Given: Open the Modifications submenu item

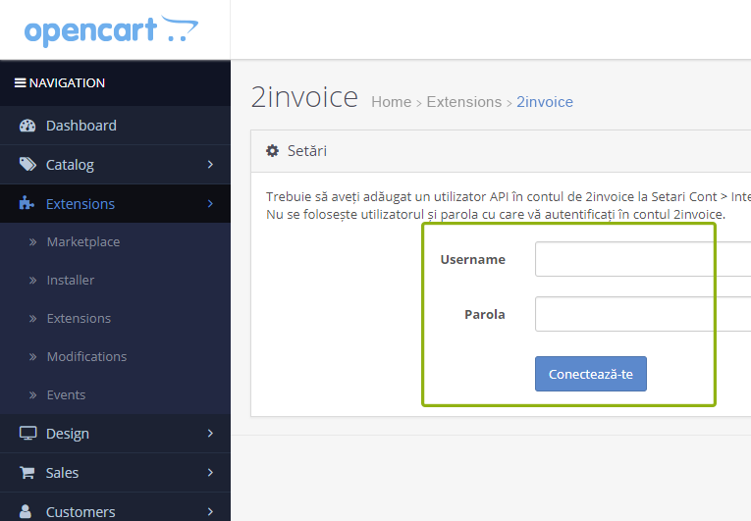Looking at the screenshot, I should click(115, 357).
